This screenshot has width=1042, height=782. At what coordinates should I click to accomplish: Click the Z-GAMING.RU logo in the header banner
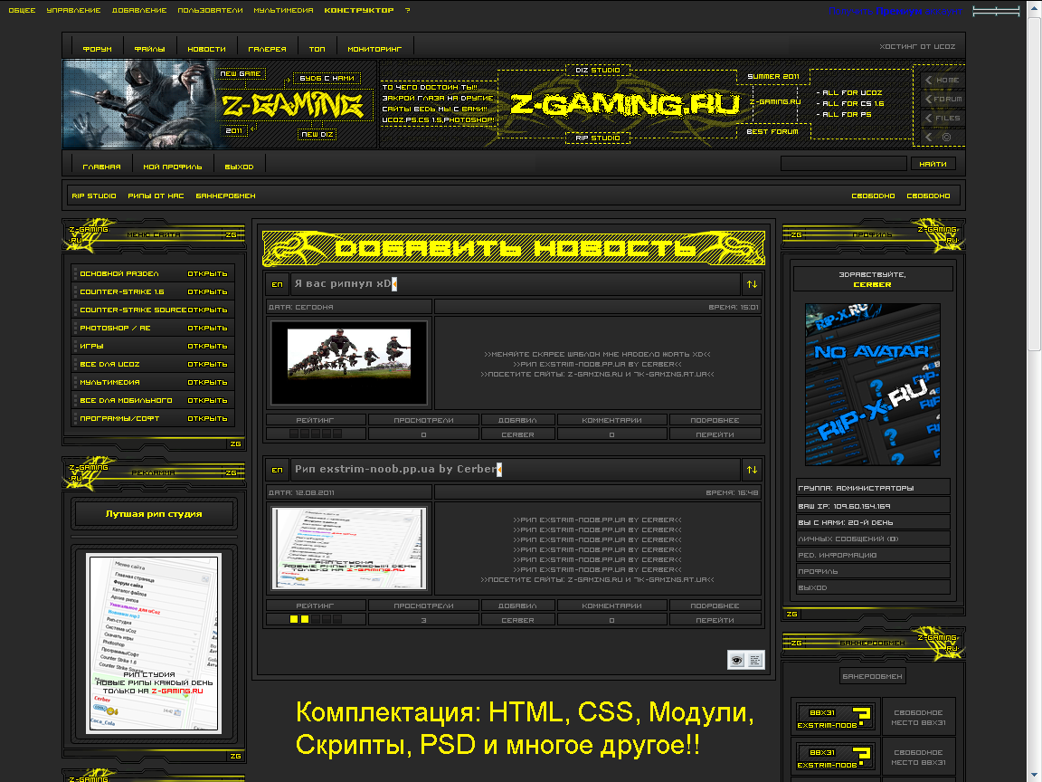point(625,104)
